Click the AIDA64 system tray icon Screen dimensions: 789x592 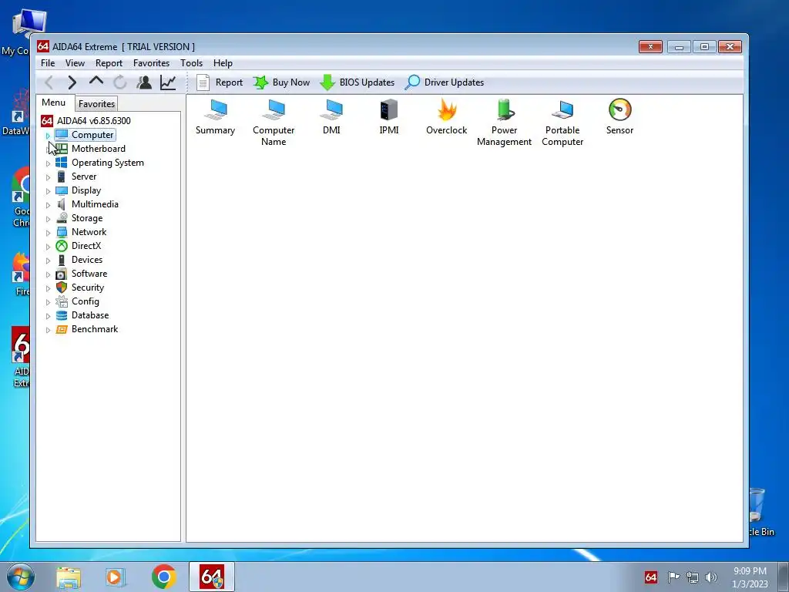pos(650,577)
